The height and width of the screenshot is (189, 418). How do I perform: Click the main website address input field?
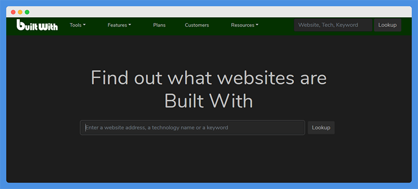[x=192, y=127]
